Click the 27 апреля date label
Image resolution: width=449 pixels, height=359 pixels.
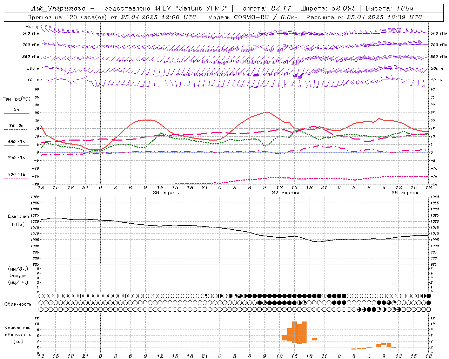tap(286, 193)
